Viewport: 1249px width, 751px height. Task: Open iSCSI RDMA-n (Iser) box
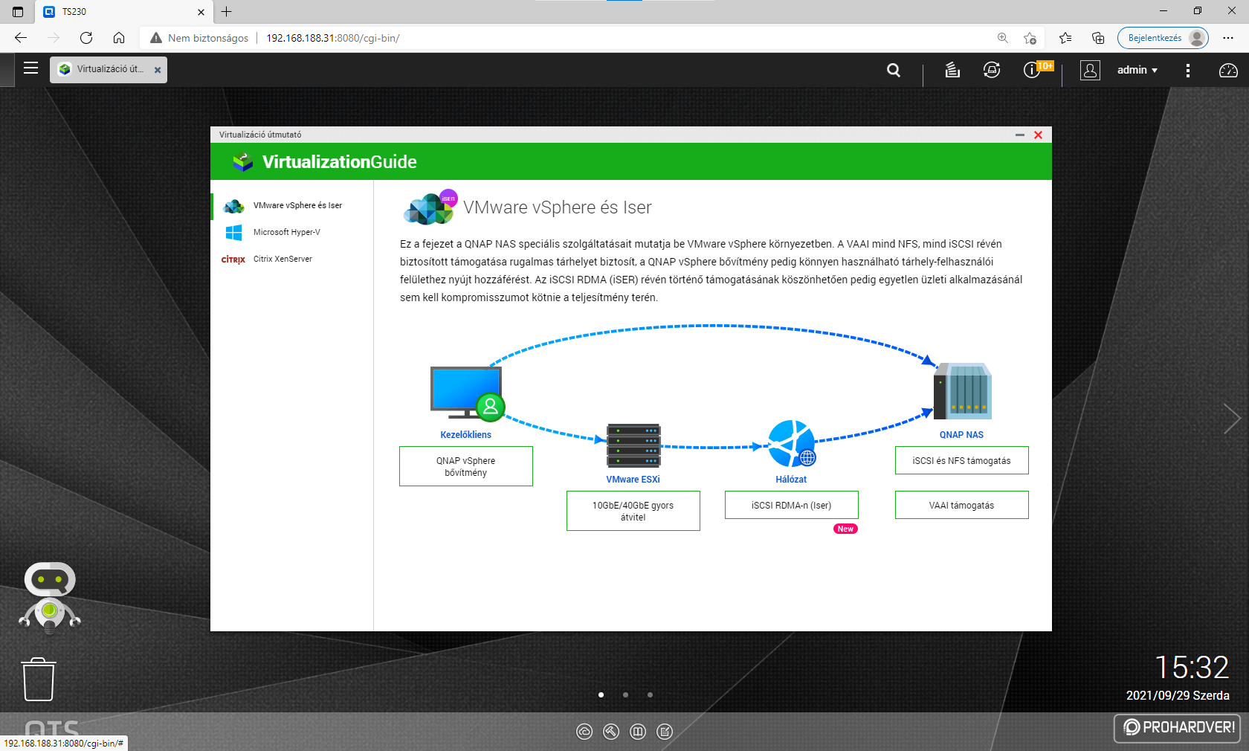pyautogui.click(x=792, y=505)
